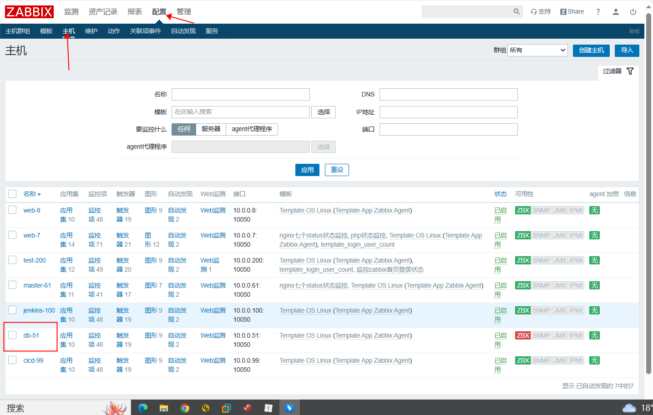Image resolution: width=653 pixels, height=415 pixels.
Task: Focus the 名称 filter input
Action: click(x=241, y=94)
